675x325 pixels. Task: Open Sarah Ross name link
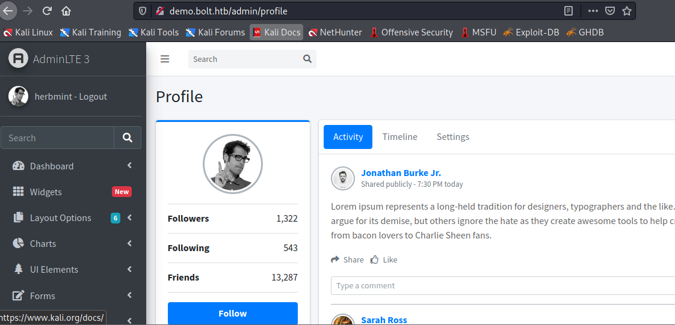[x=384, y=320]
